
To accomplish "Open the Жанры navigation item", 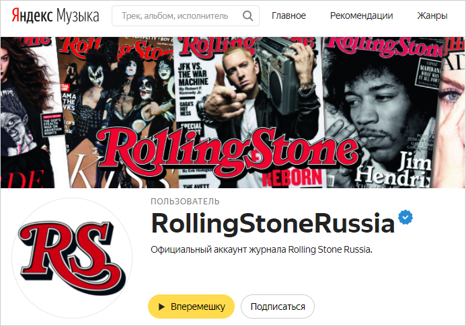I will 432,15.
